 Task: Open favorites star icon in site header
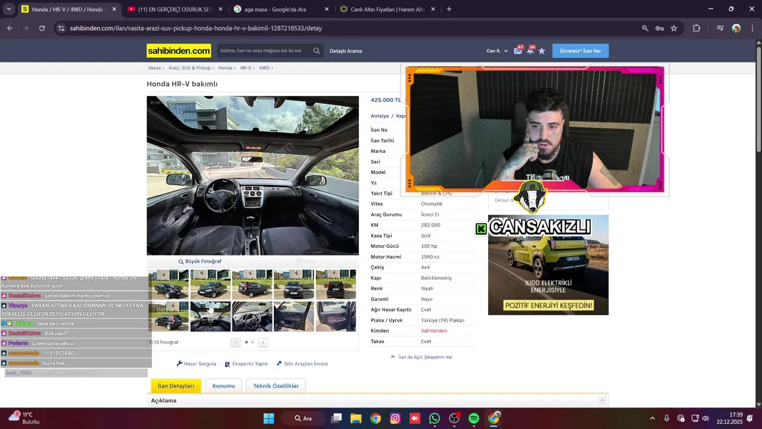542,51
